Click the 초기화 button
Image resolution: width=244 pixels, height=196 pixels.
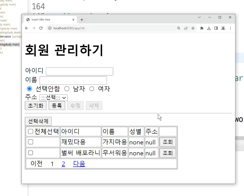[x=35, y=106]
